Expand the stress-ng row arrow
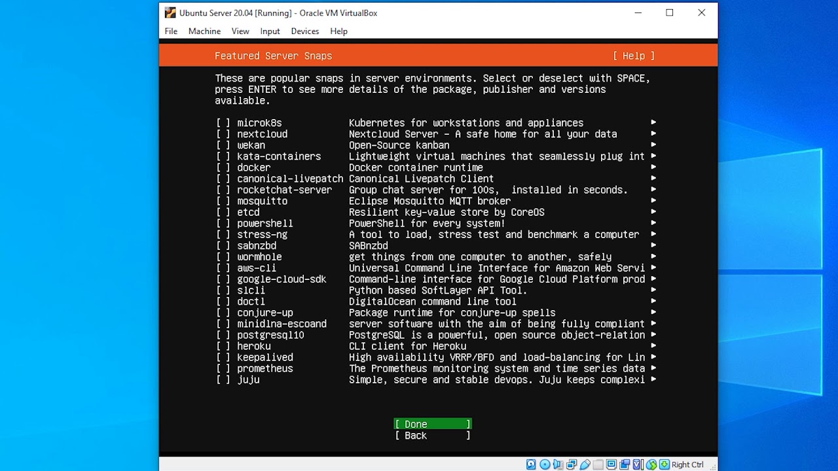 click(653, 234)
